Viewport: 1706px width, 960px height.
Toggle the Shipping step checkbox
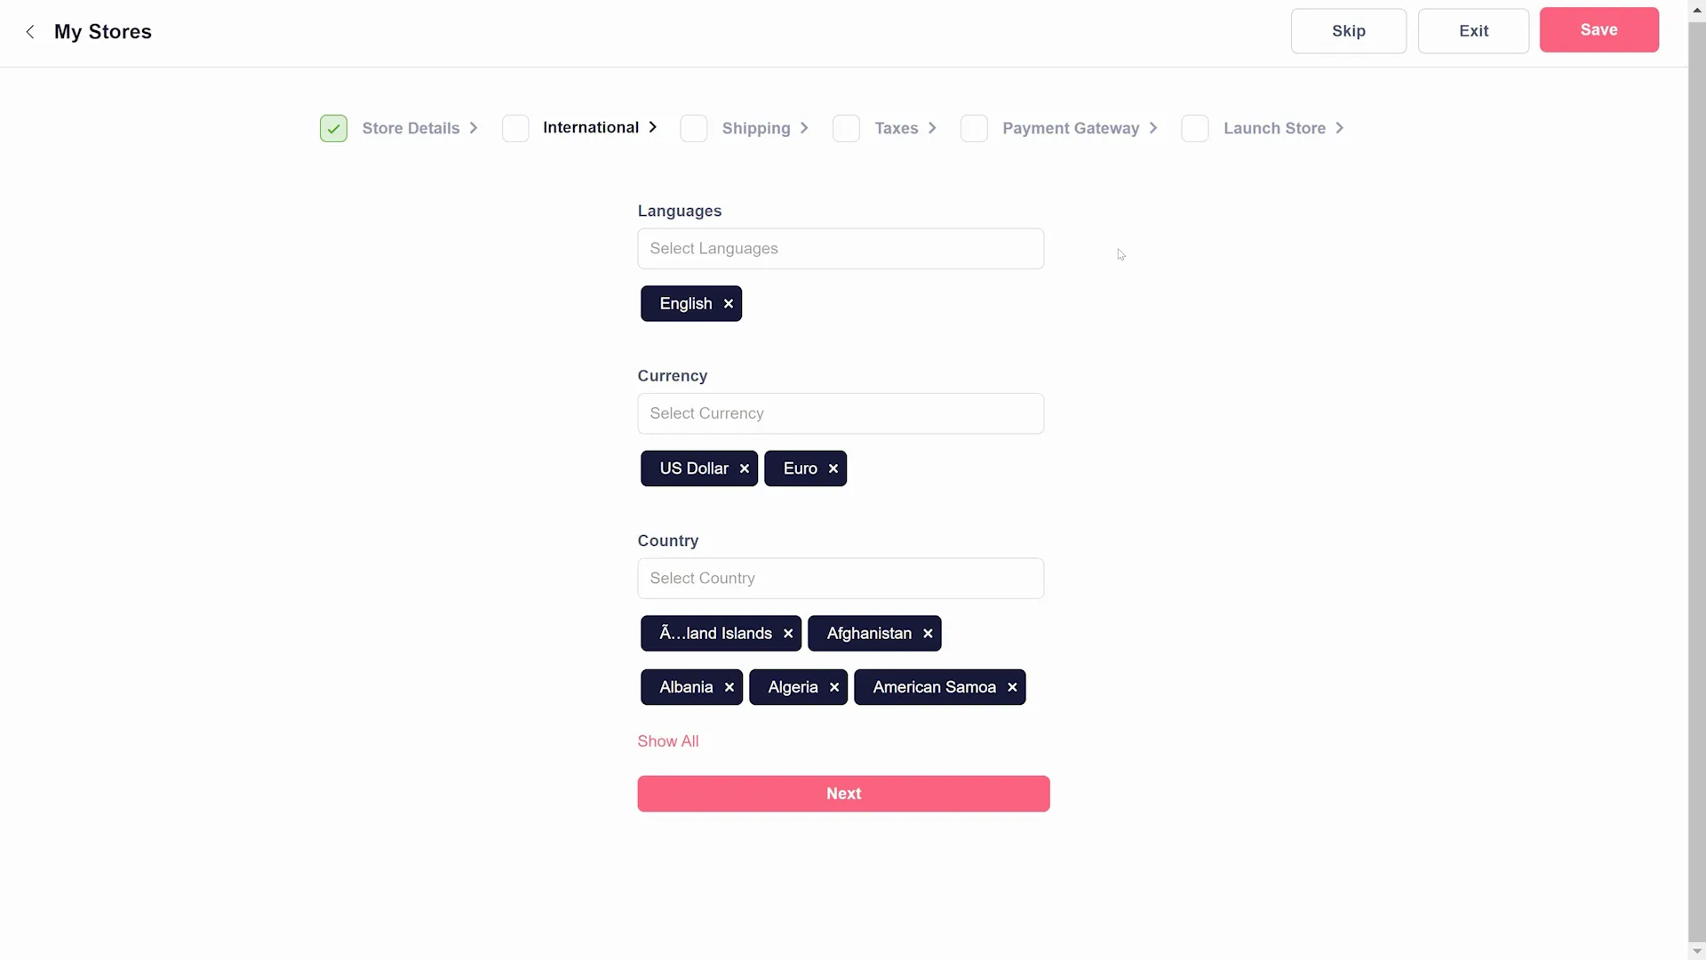point(694,129)
